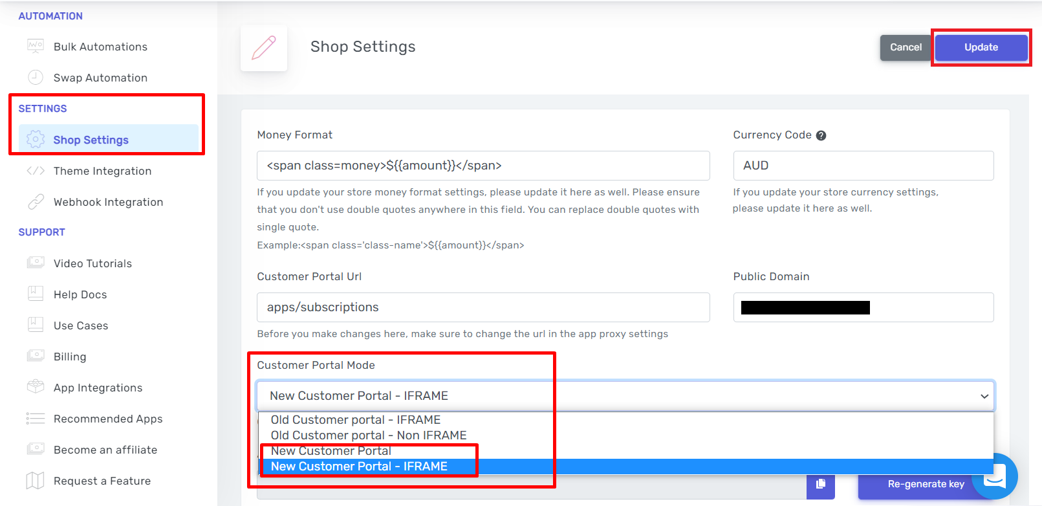Click the Cancel button
The height and width of the screenshot is (506, 1042).
906,47
